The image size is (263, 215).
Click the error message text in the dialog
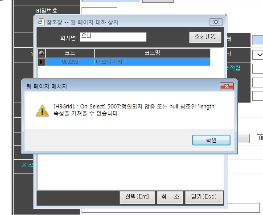[x=135, y=110]
